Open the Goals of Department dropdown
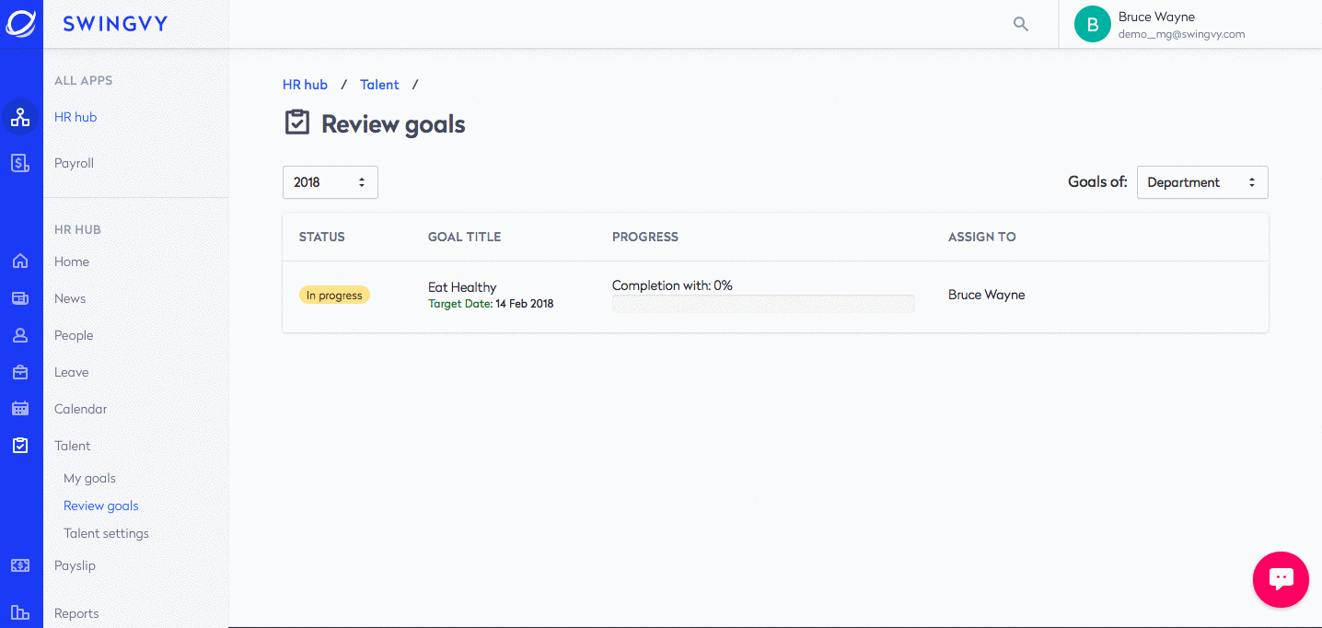This screenshot has width=1322, height=628. click(x=1202, y=182)
